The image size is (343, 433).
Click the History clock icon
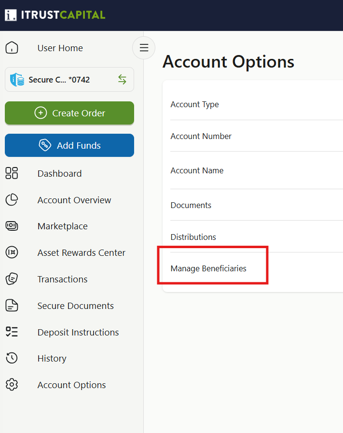point(12,358)
